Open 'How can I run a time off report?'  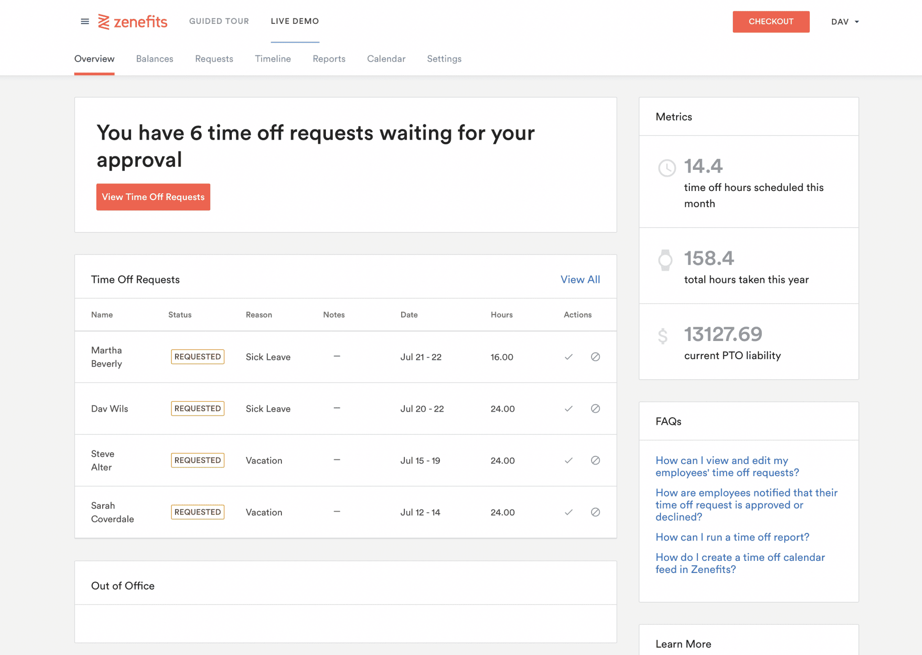pos(732,537)
